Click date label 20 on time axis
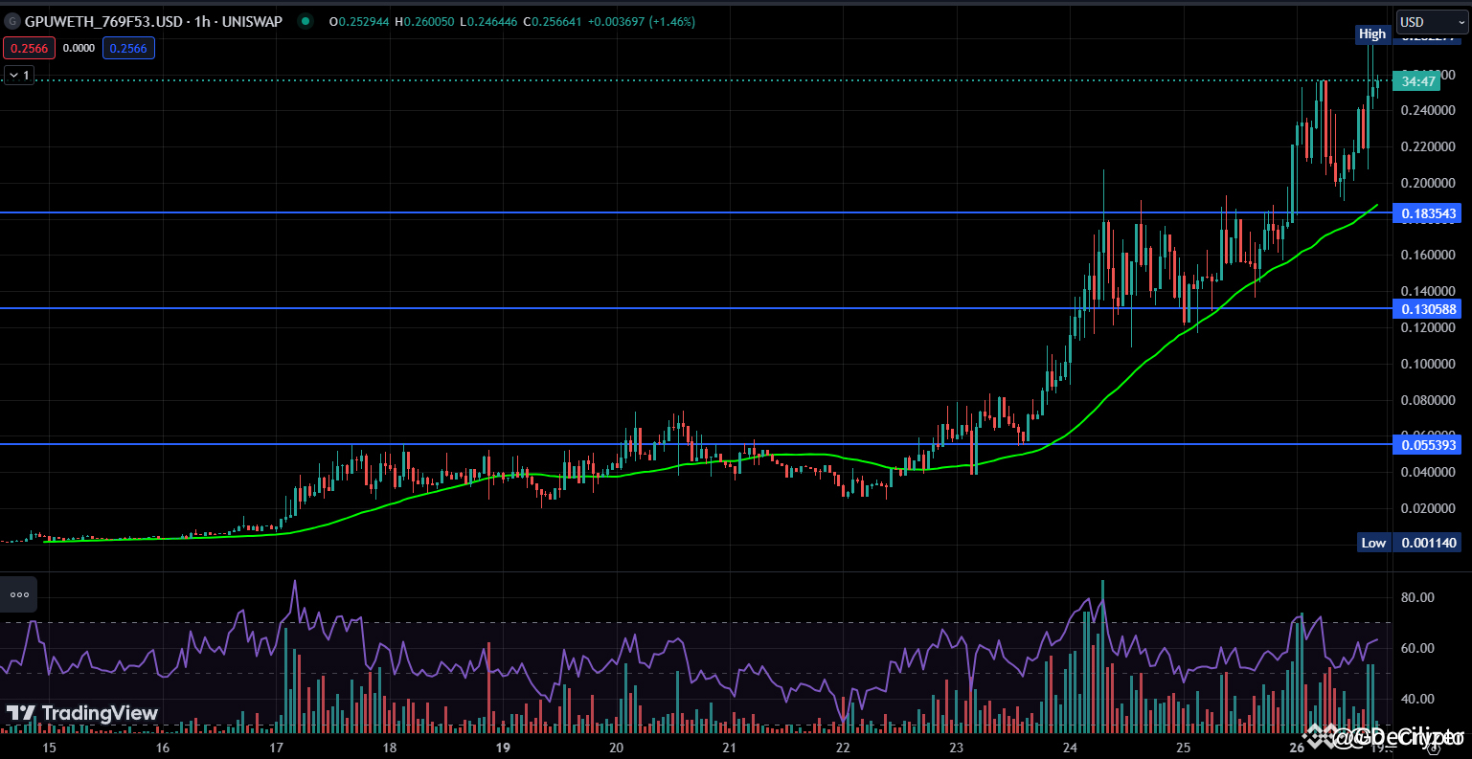The height and width of the screenshot is (759, 1472). [617, 748]
